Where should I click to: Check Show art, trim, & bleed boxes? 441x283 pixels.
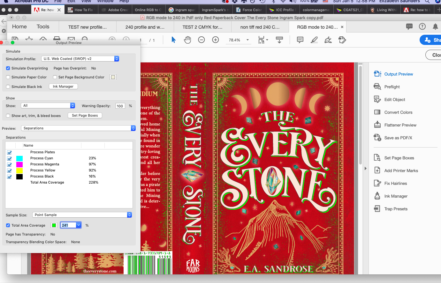[x=8, y=116]
